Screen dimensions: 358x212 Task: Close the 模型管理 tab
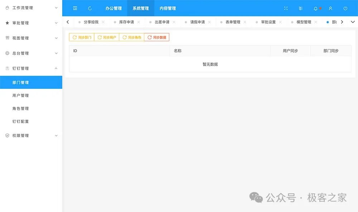click(x=315, y=22)
